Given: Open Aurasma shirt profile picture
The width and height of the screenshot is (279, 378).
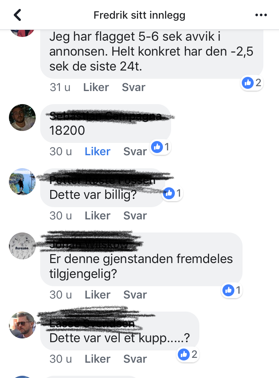Looking at the screenshot, I should pos(22,246).
